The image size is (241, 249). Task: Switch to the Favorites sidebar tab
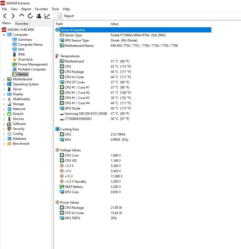tap(22, 23)
